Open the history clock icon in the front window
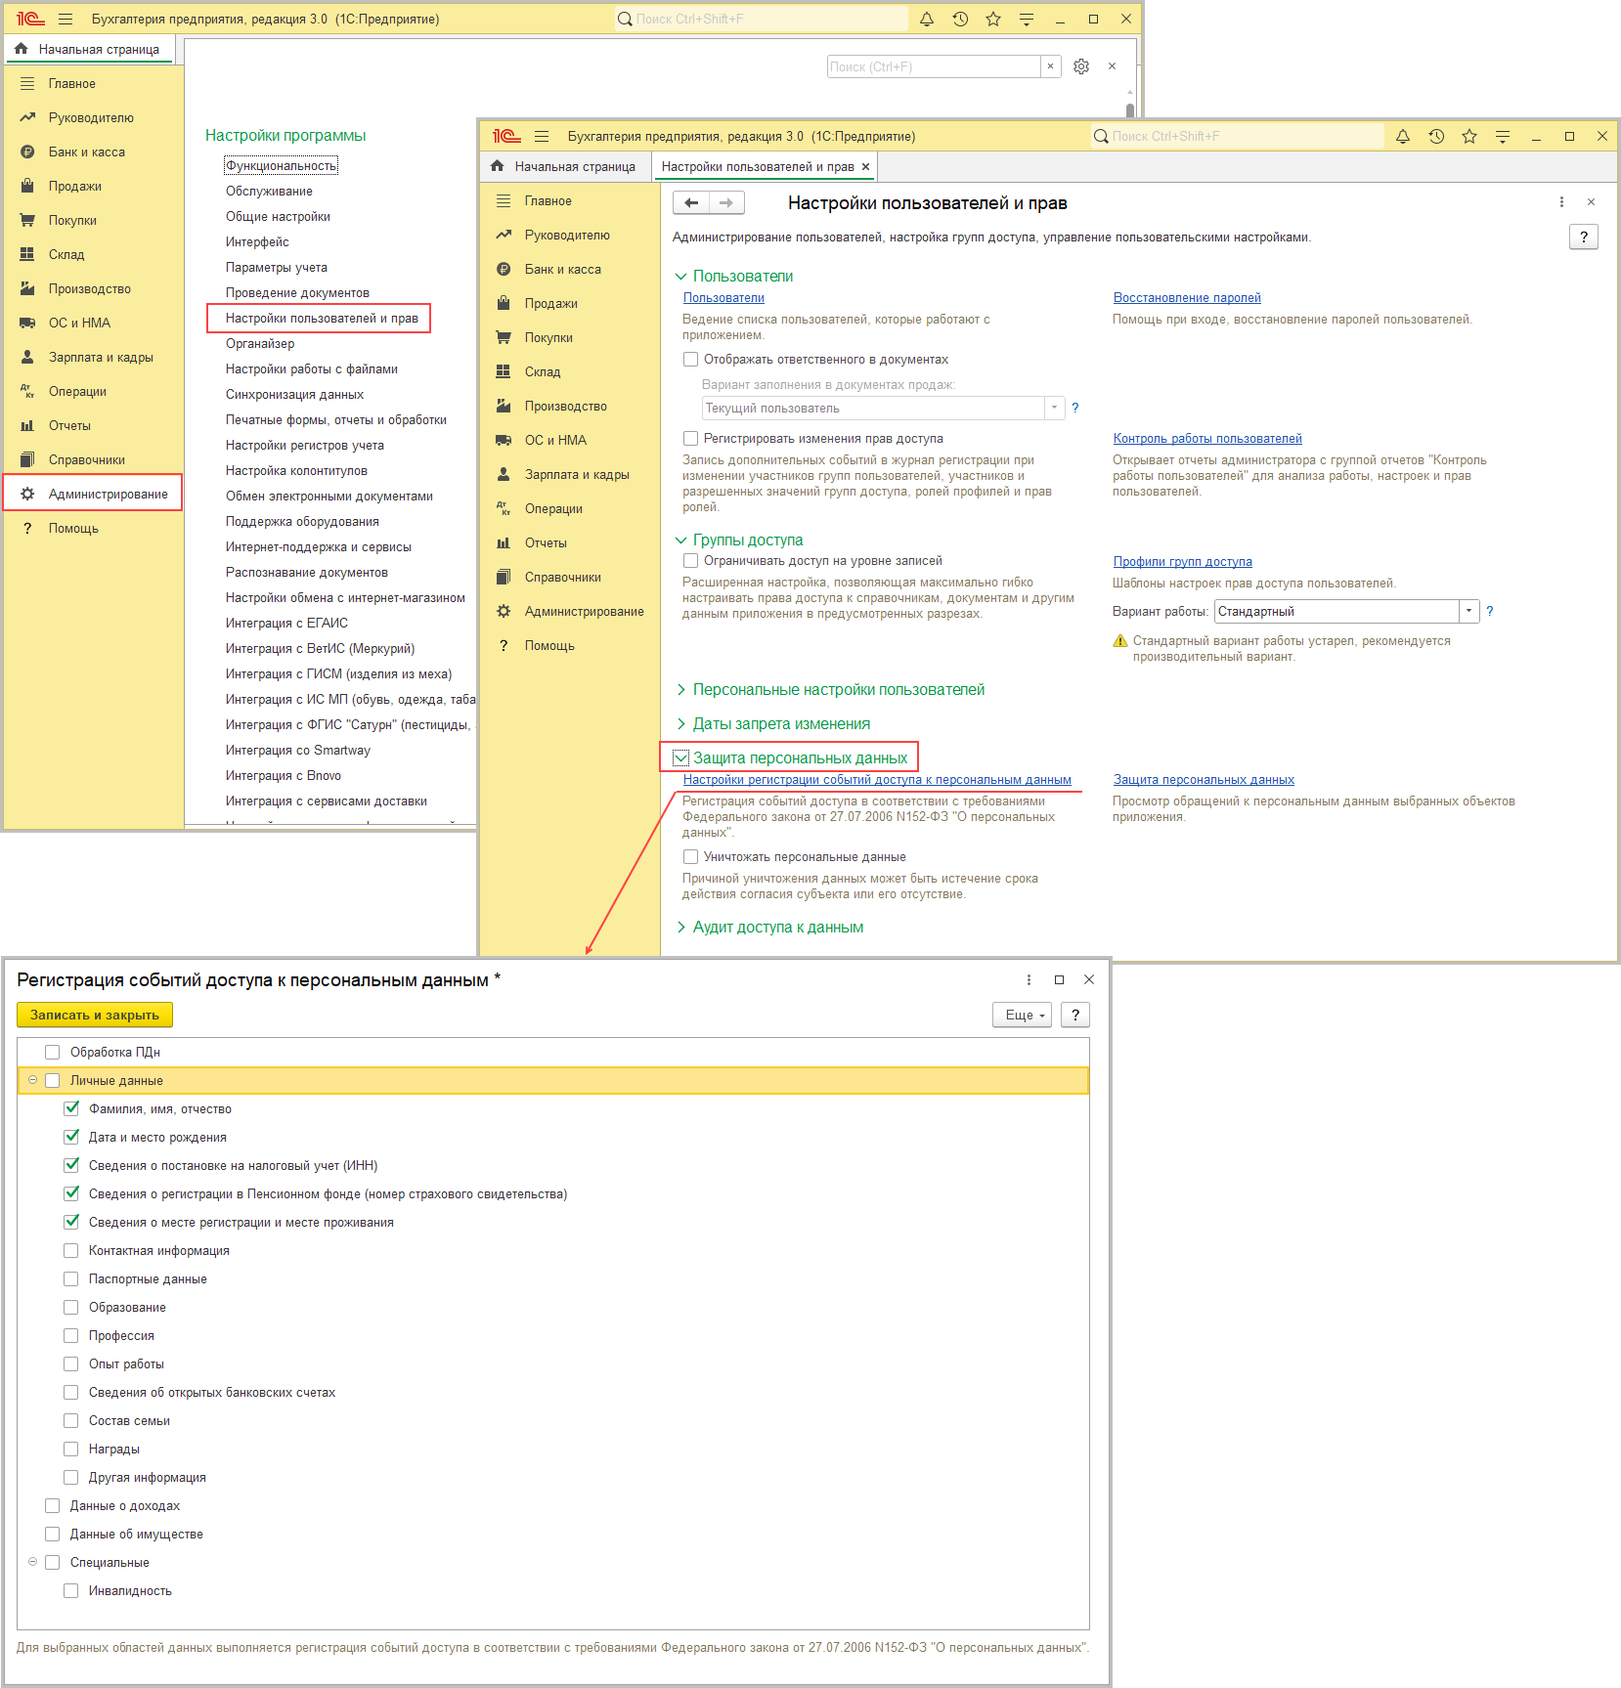 1436,137
